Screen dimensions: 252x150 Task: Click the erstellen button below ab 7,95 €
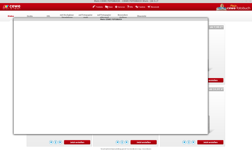(x=216, y=80)
